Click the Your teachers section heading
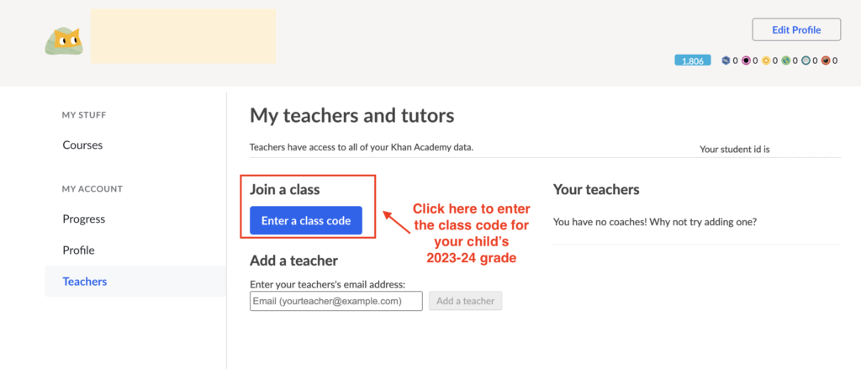861x369 pixels. point(596,189)
